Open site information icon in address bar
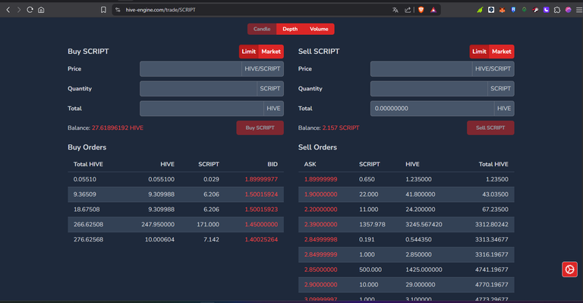Image resolution: width=583 pixels, height=303 pixels. (x=118, y=10)
